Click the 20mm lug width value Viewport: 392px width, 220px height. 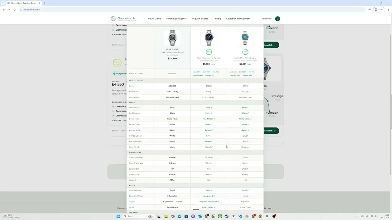245,169
